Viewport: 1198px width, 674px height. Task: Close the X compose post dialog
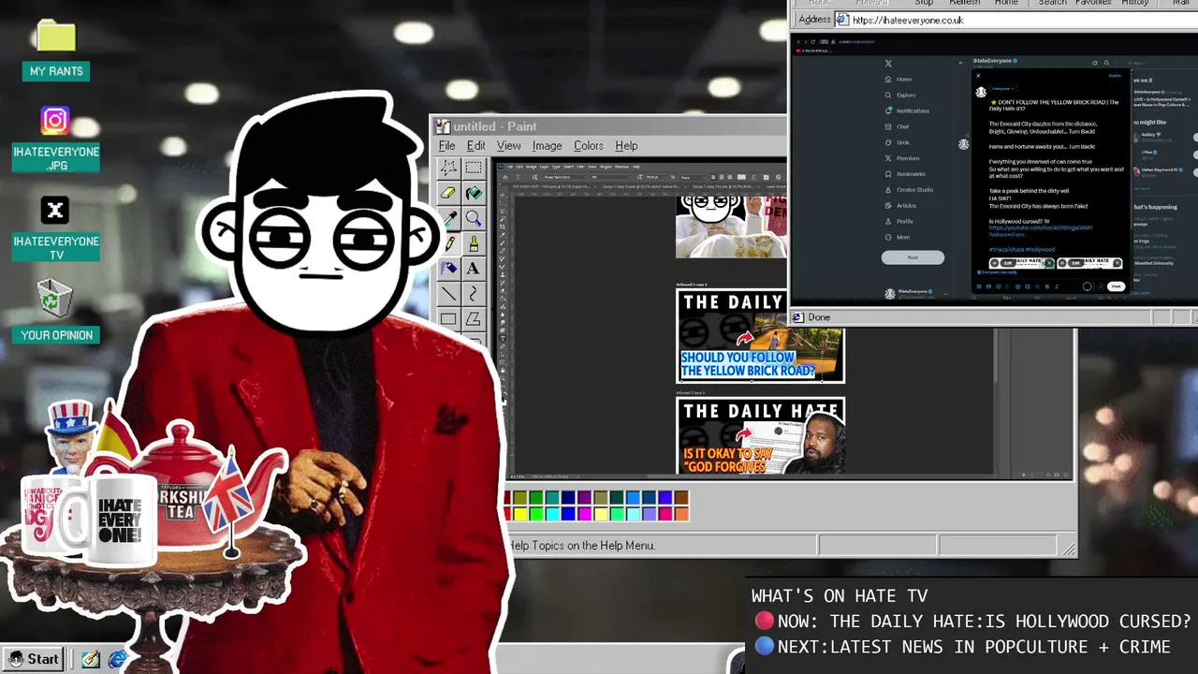[978, 76]
